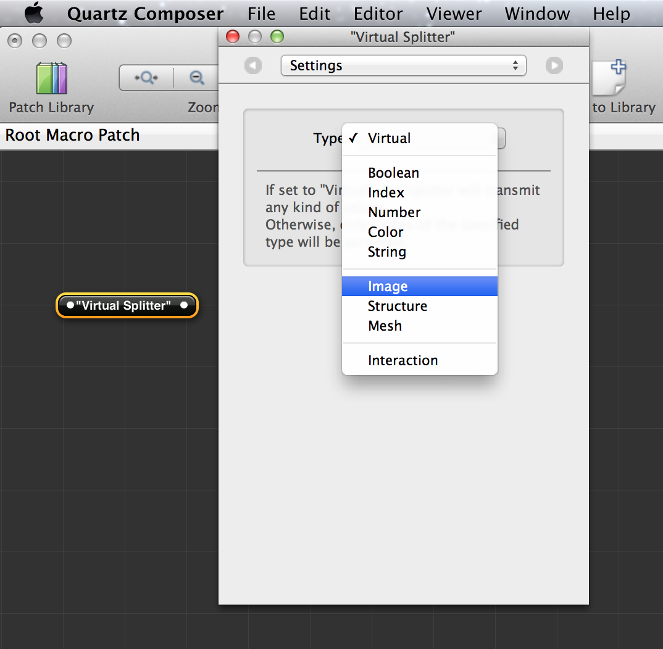This screenshot has height=649, width=663.
Task: Zoom the "Virtual Splitter" inspector window
Action: [277, 37]
